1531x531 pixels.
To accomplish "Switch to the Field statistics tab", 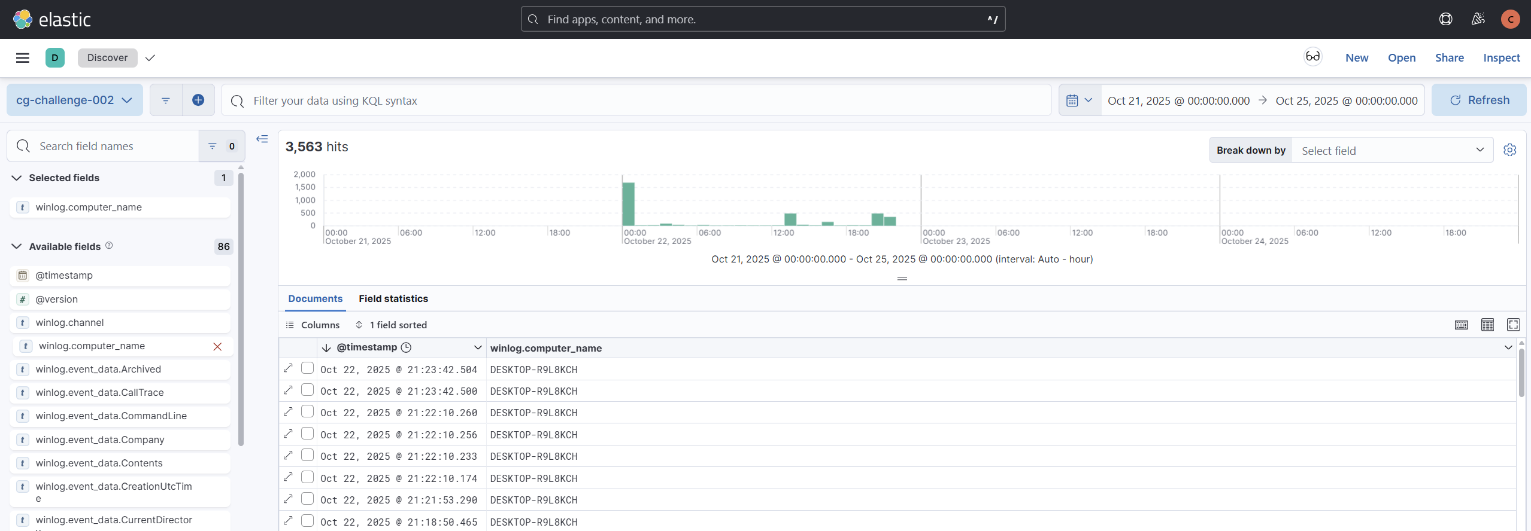I will tap(393, 298).
